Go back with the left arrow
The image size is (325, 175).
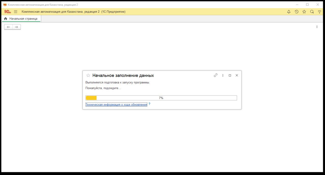[8, 27]
